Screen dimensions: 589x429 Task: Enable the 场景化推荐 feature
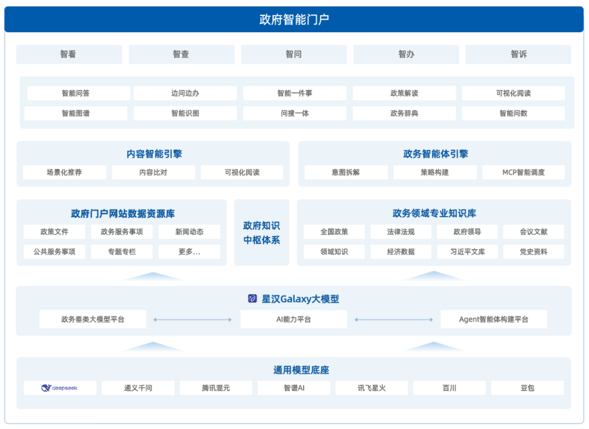pyautogui.click(x=64, y=172)
